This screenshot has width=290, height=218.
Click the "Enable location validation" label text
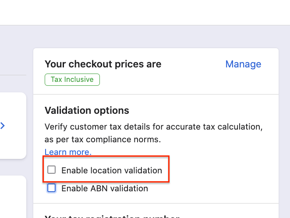pos(111,170)
